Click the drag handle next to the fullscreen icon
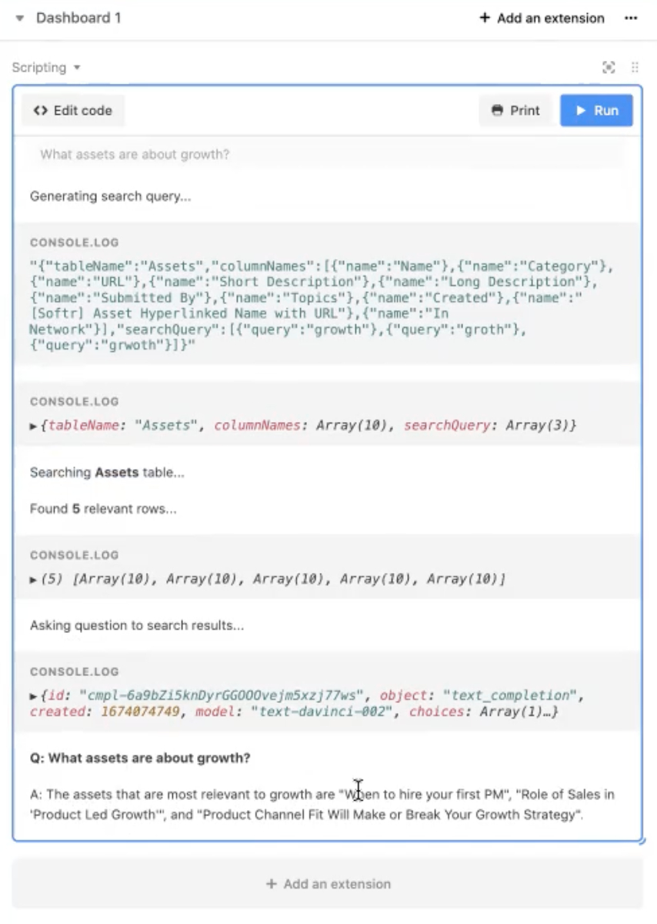The image size is (657, 924). pos(635,68)
